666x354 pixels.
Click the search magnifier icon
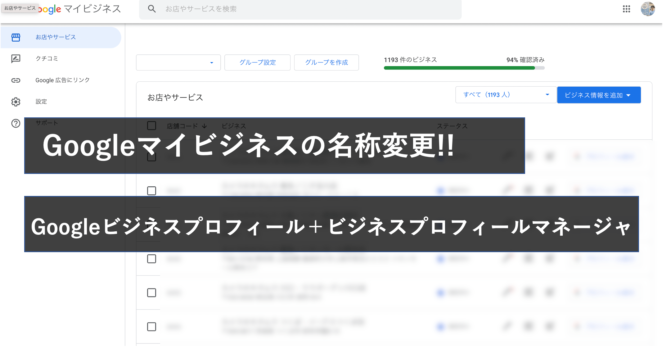point(152,9)
